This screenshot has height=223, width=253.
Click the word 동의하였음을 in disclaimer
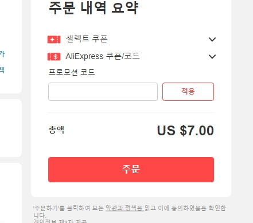(189, 208)
